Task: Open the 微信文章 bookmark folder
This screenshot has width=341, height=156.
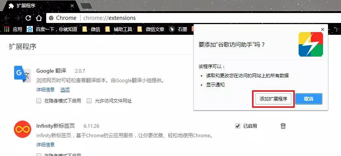Action: click(x=151, y=29)
